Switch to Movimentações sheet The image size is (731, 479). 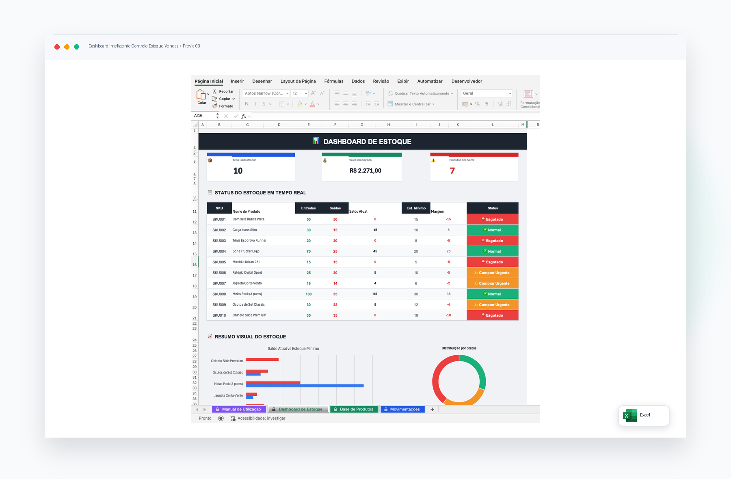point(402,409)
